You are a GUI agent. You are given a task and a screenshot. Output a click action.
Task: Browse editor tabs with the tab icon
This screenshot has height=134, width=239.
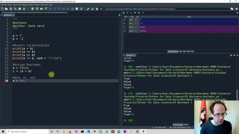tap(1, 15)
